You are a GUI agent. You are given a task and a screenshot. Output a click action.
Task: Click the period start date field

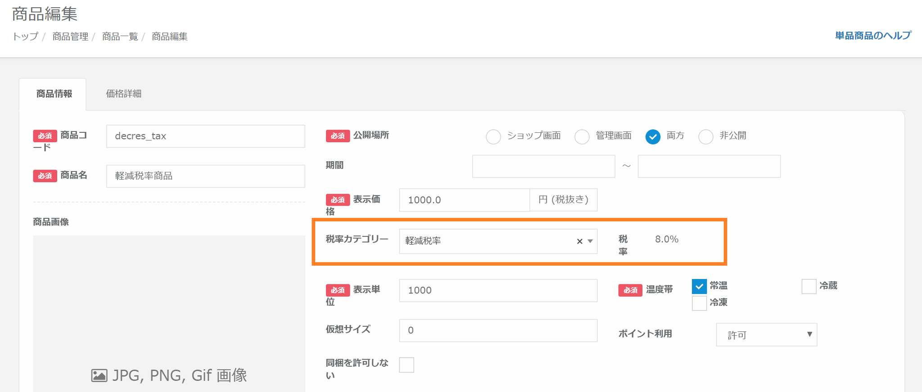(x=543, y=166)
